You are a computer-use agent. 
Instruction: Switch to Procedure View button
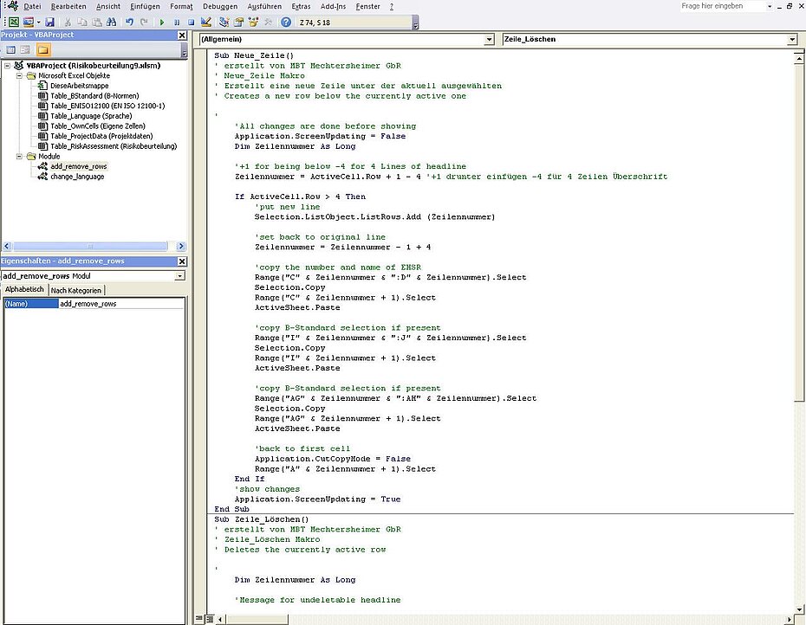(x=199, y=619)
